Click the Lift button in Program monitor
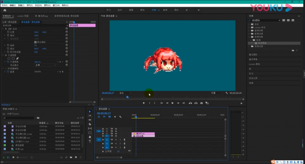 (x=190, y=103)
